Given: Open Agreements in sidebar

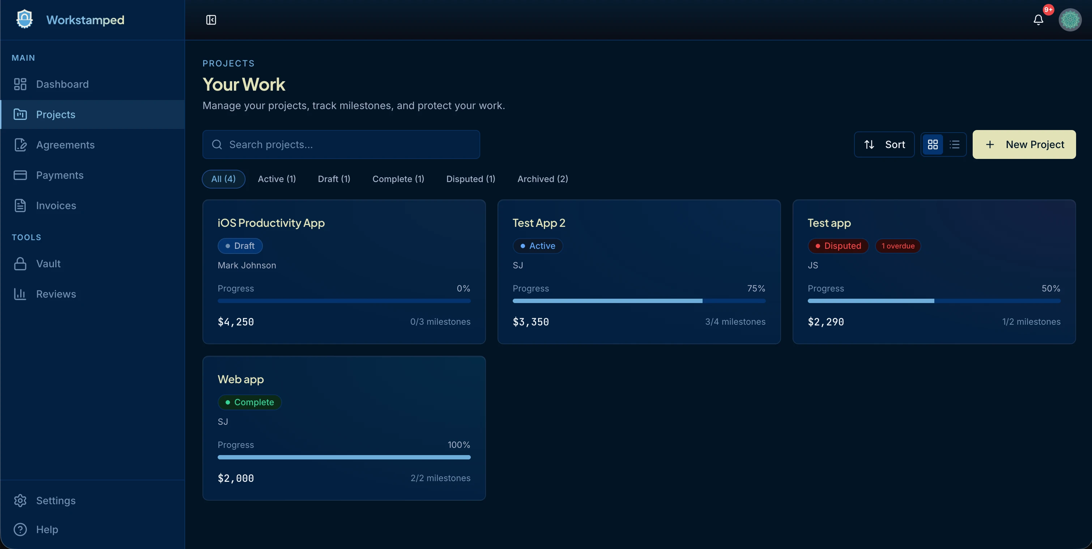Looking at the screenshot, I should tap(65, 145).
